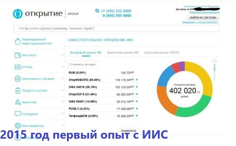Click the РСХБ 3 (4,33%) asset name
Image resolution: width=236 pixels, height=146 pixels.
click(x=79, y=109)
